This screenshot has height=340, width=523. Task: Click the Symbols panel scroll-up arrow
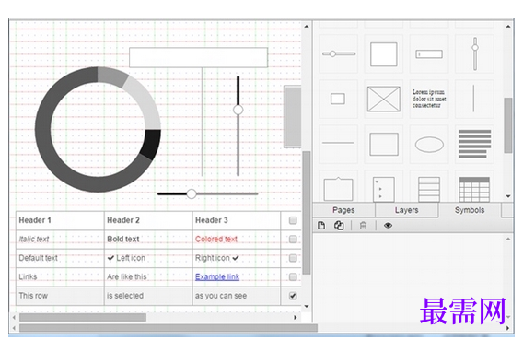(x=508, y=27)
